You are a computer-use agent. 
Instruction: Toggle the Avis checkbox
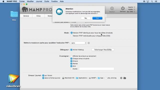(x=71, y=66)
